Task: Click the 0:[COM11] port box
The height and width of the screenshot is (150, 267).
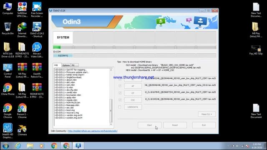Action: 63,55
